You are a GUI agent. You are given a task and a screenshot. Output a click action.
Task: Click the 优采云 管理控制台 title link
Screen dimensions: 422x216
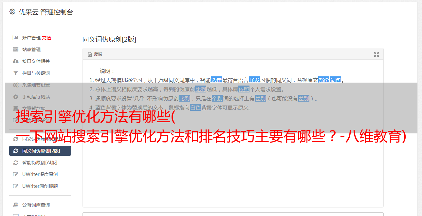pos(46,12)
